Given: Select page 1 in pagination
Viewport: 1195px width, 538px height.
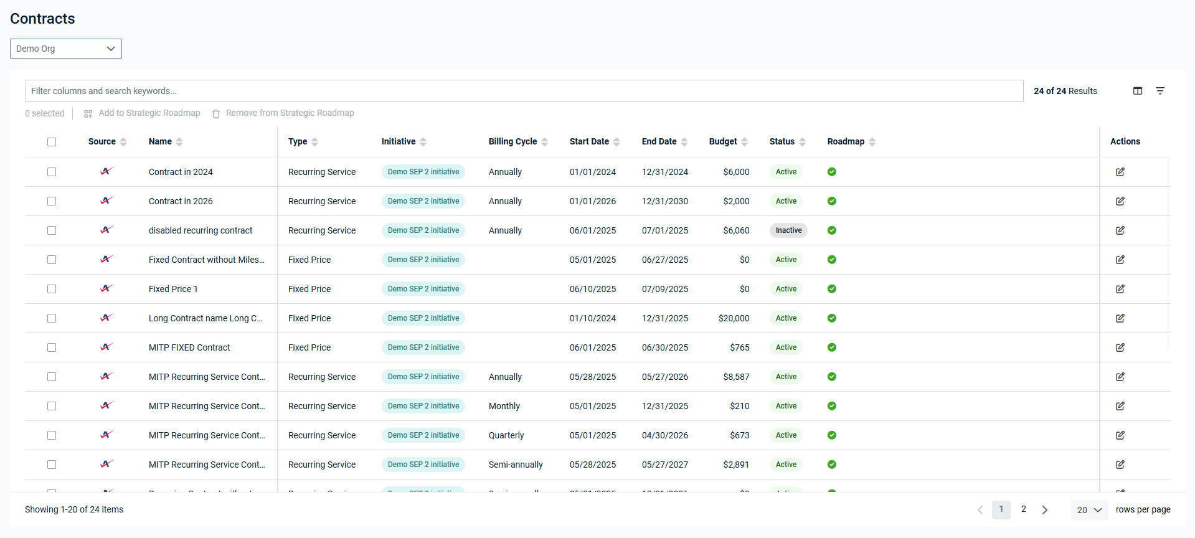Looking at the screenshot, I should (x=1001, y=509).
